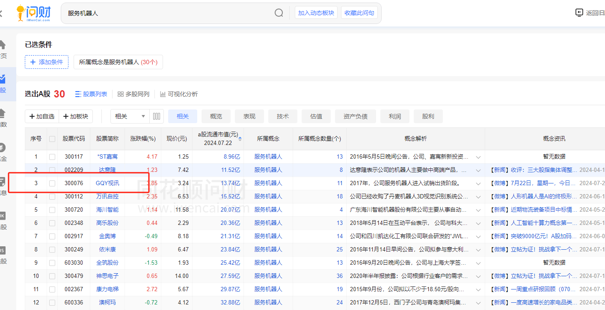605x310 pixels.
Task: Switch to the 技术 tab
Action: [x=283, y=116]
